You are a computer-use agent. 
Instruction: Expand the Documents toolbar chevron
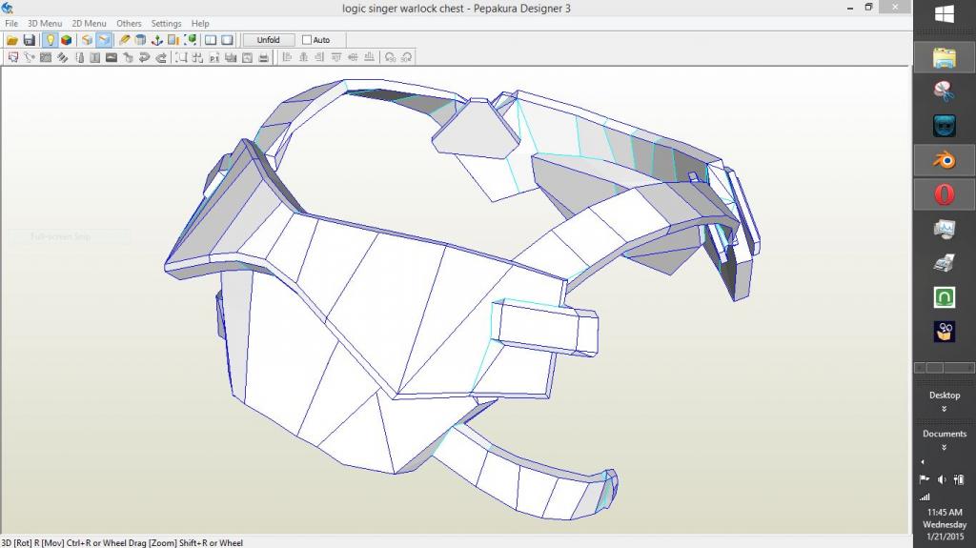tap(944, 447)
